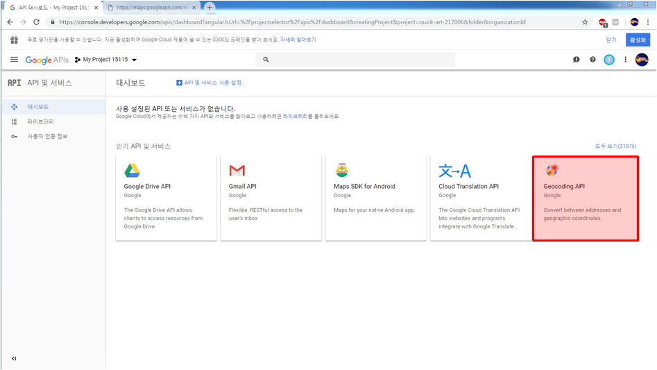This screenshot has width=657, height=370.
Task: Click the API logo in sidebar header
Action: [x=14, y=83]
